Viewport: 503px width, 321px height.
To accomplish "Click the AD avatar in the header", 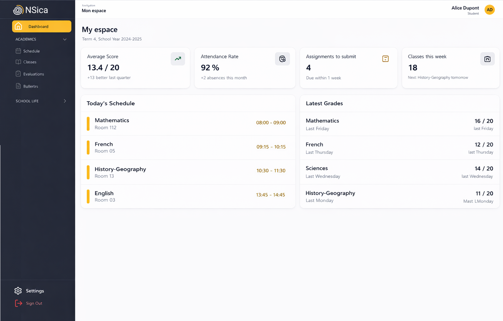I will coord(489,10).
